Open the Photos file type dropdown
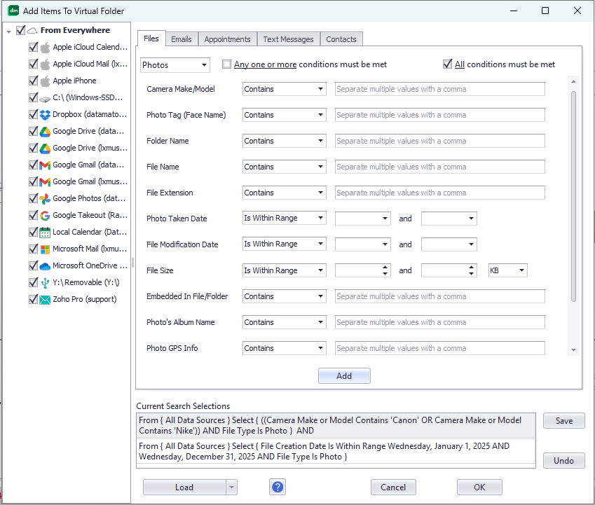Screen dimensions: 595x505 coord(175,64)
